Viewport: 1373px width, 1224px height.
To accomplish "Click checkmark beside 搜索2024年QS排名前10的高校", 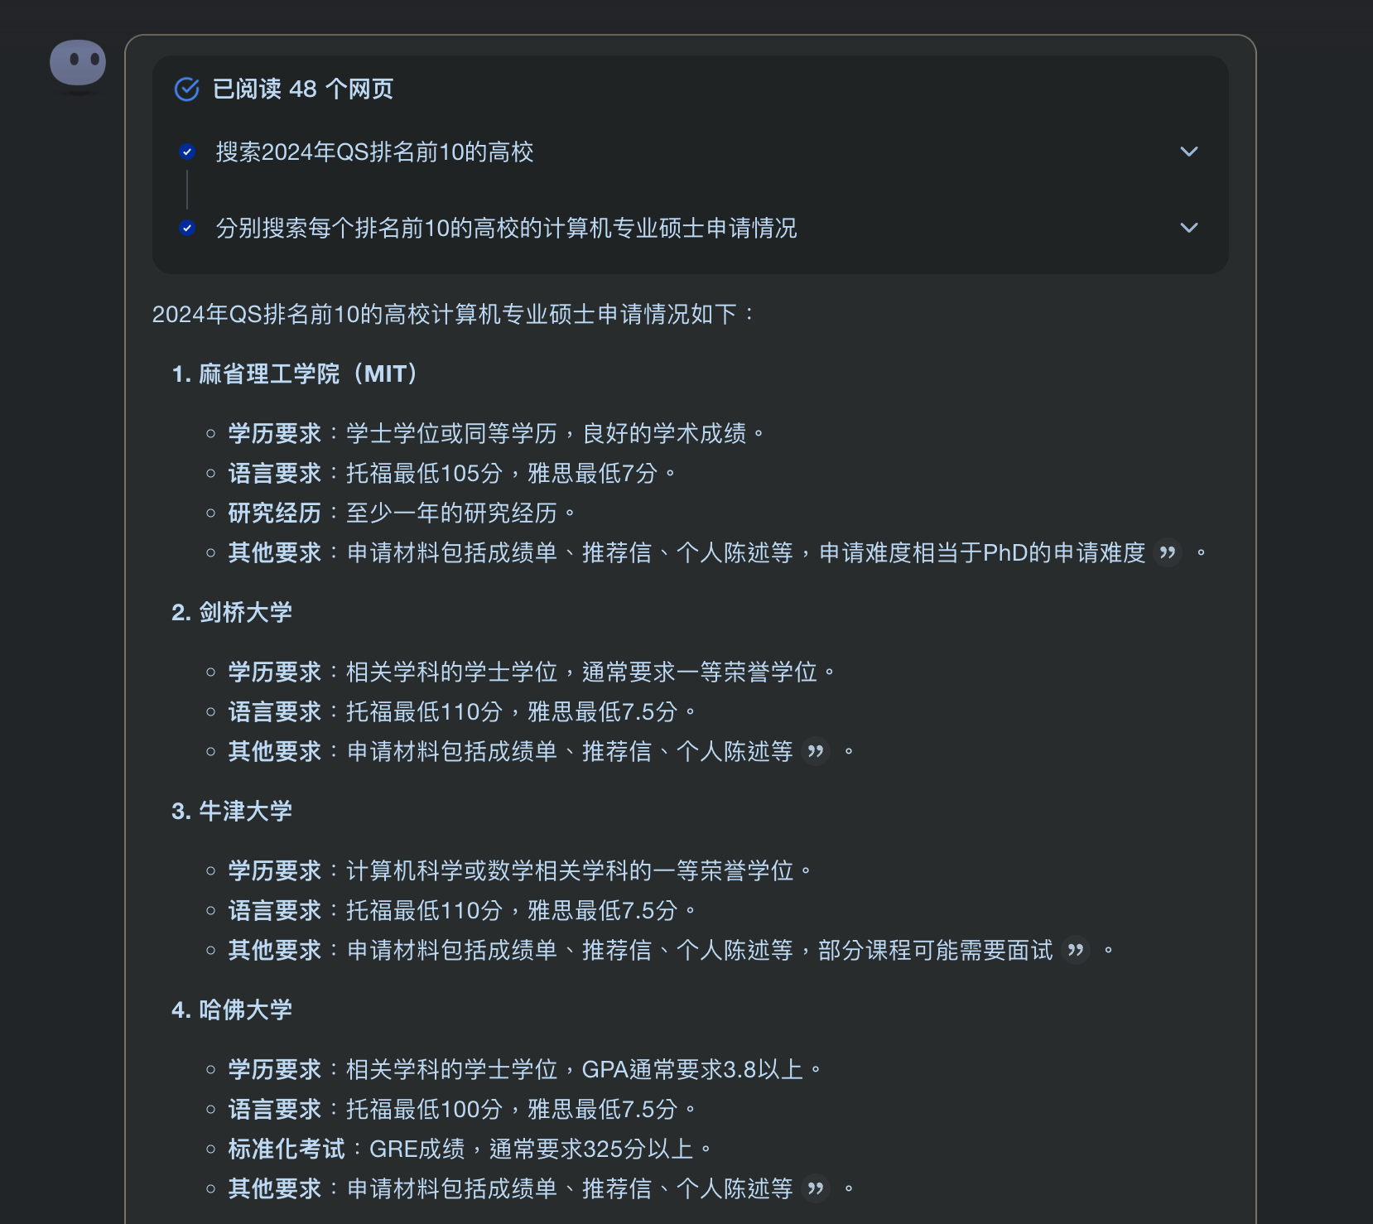I will [x=187, y=152].
